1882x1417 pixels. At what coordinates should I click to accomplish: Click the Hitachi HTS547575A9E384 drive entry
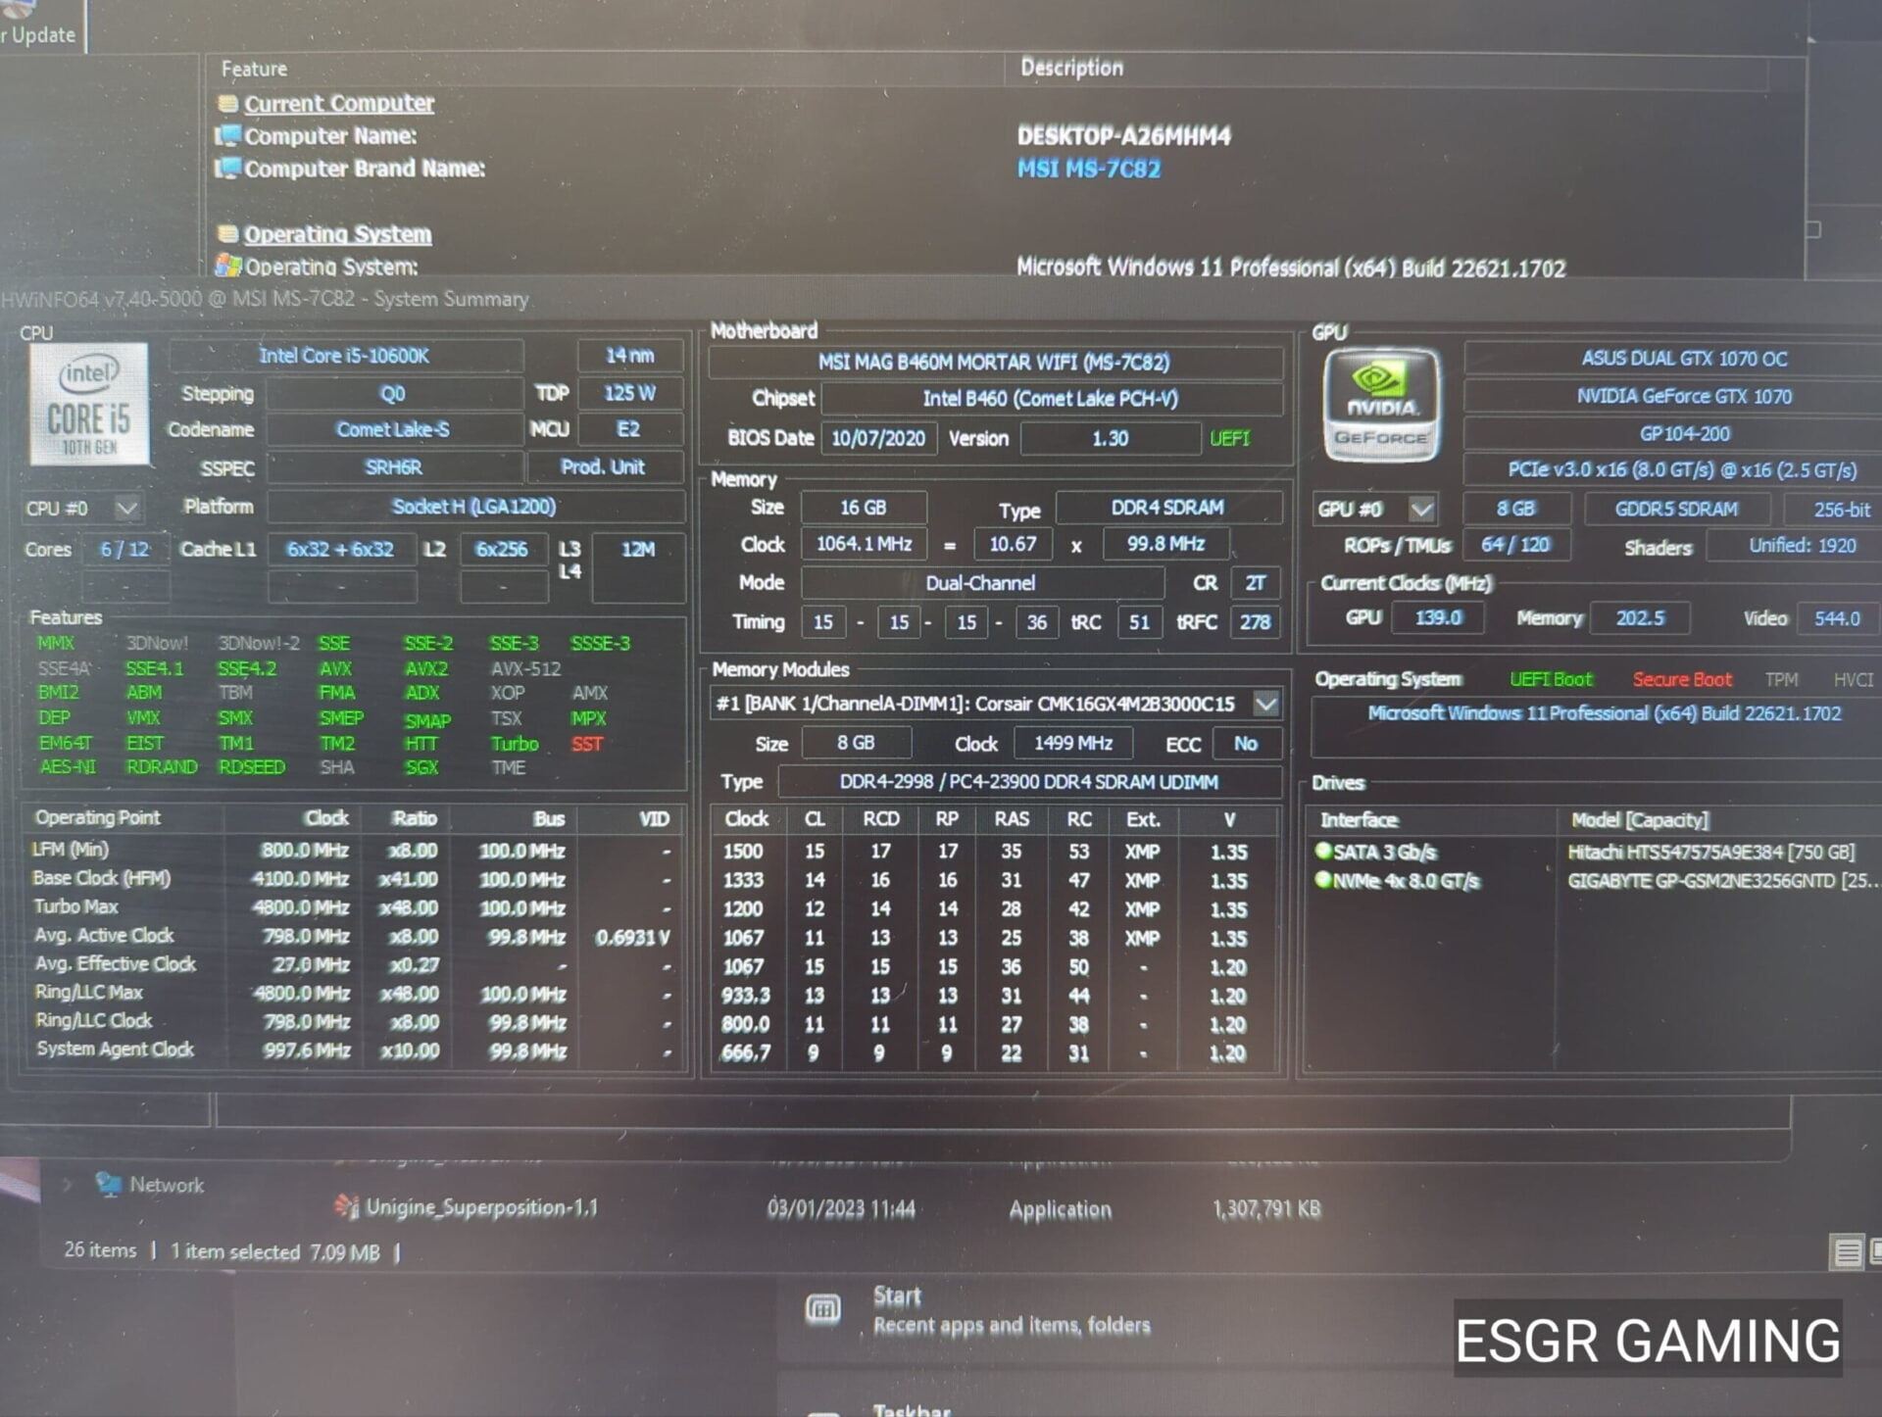pos(1709,852)
